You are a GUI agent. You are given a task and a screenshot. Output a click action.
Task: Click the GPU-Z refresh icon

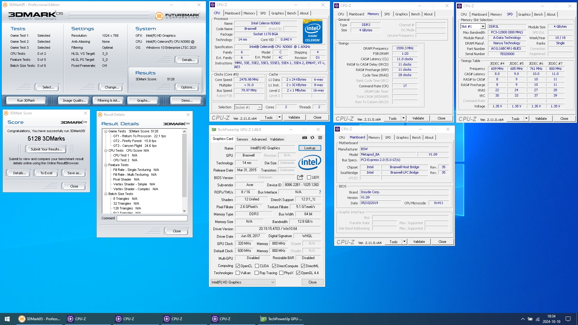312,138
